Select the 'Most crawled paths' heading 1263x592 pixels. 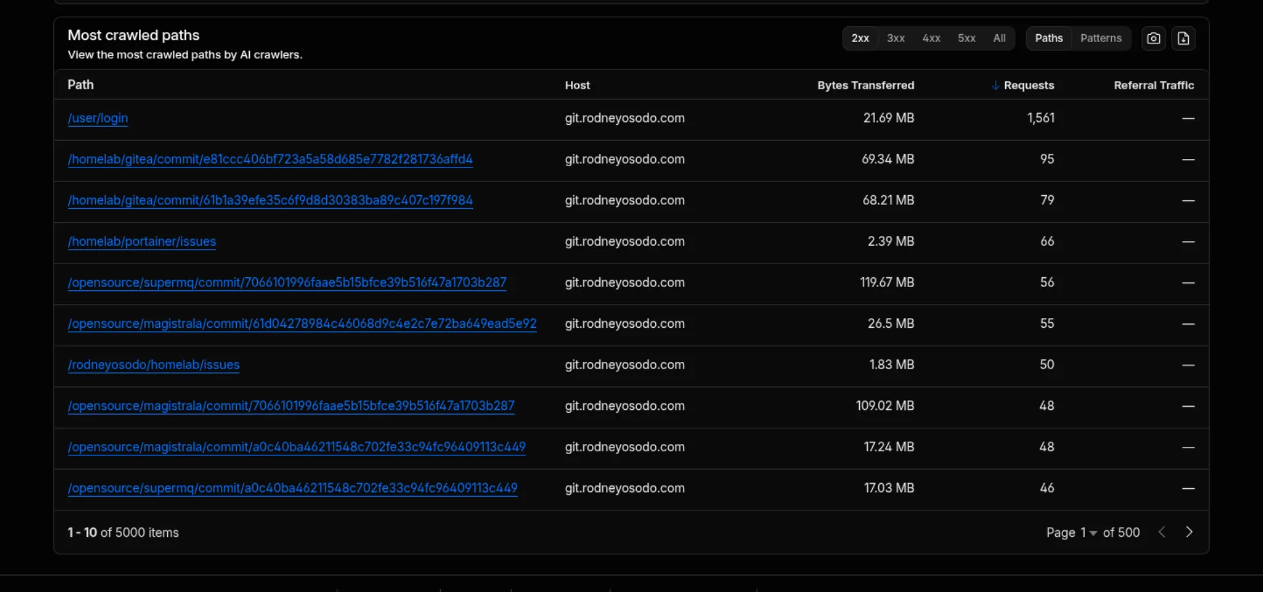[134, 35]
